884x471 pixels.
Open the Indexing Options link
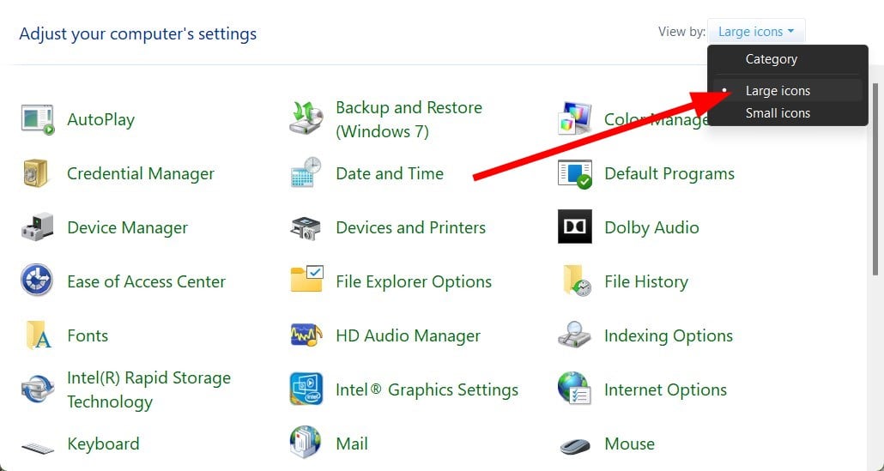pos(669,335)
